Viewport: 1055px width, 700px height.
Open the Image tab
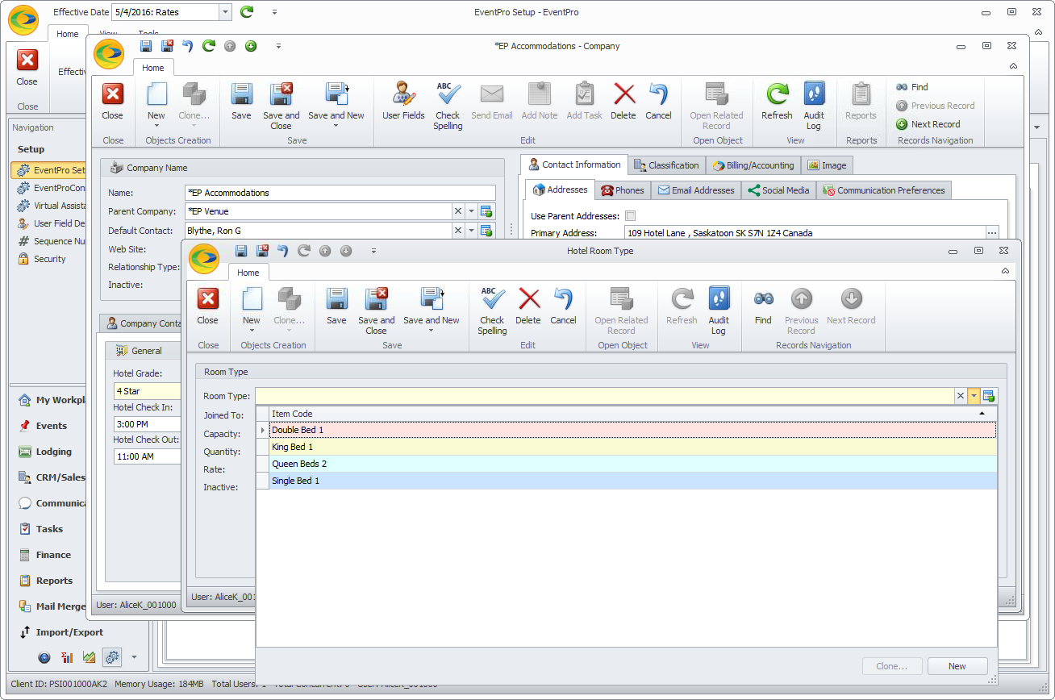tap(827, 165)
